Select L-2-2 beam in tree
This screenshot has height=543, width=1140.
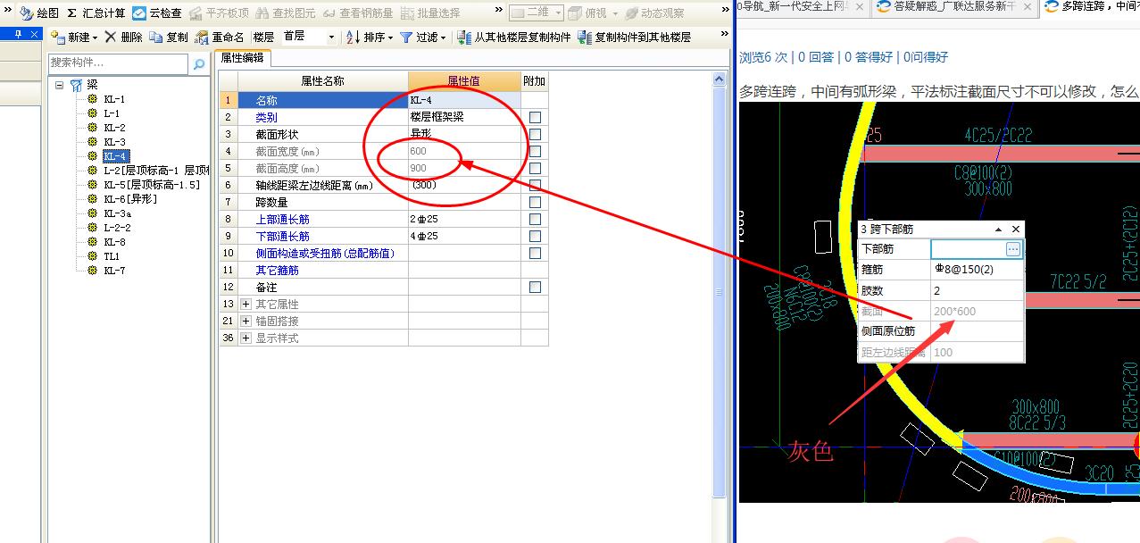pos(117,228)
